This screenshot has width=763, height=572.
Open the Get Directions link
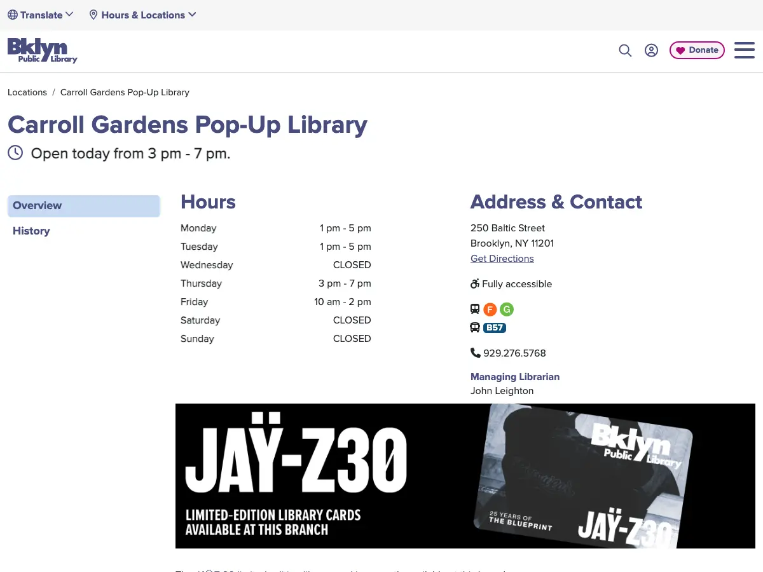pos(502,259)
